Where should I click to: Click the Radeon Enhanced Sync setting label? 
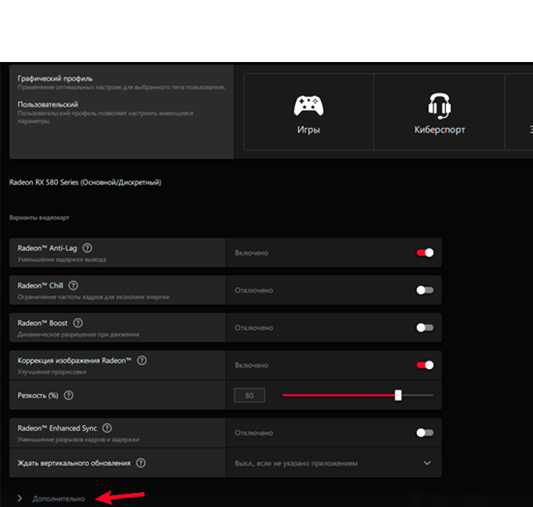(x=57, y=428)
